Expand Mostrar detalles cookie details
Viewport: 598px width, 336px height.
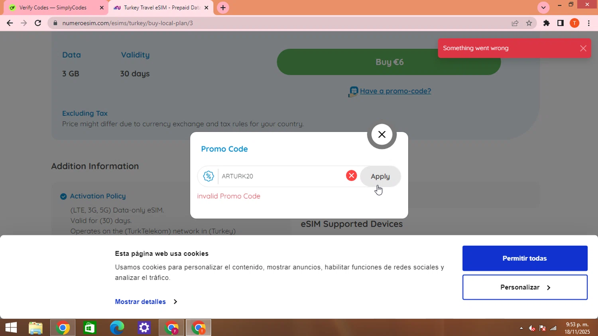tap(146, 302)
